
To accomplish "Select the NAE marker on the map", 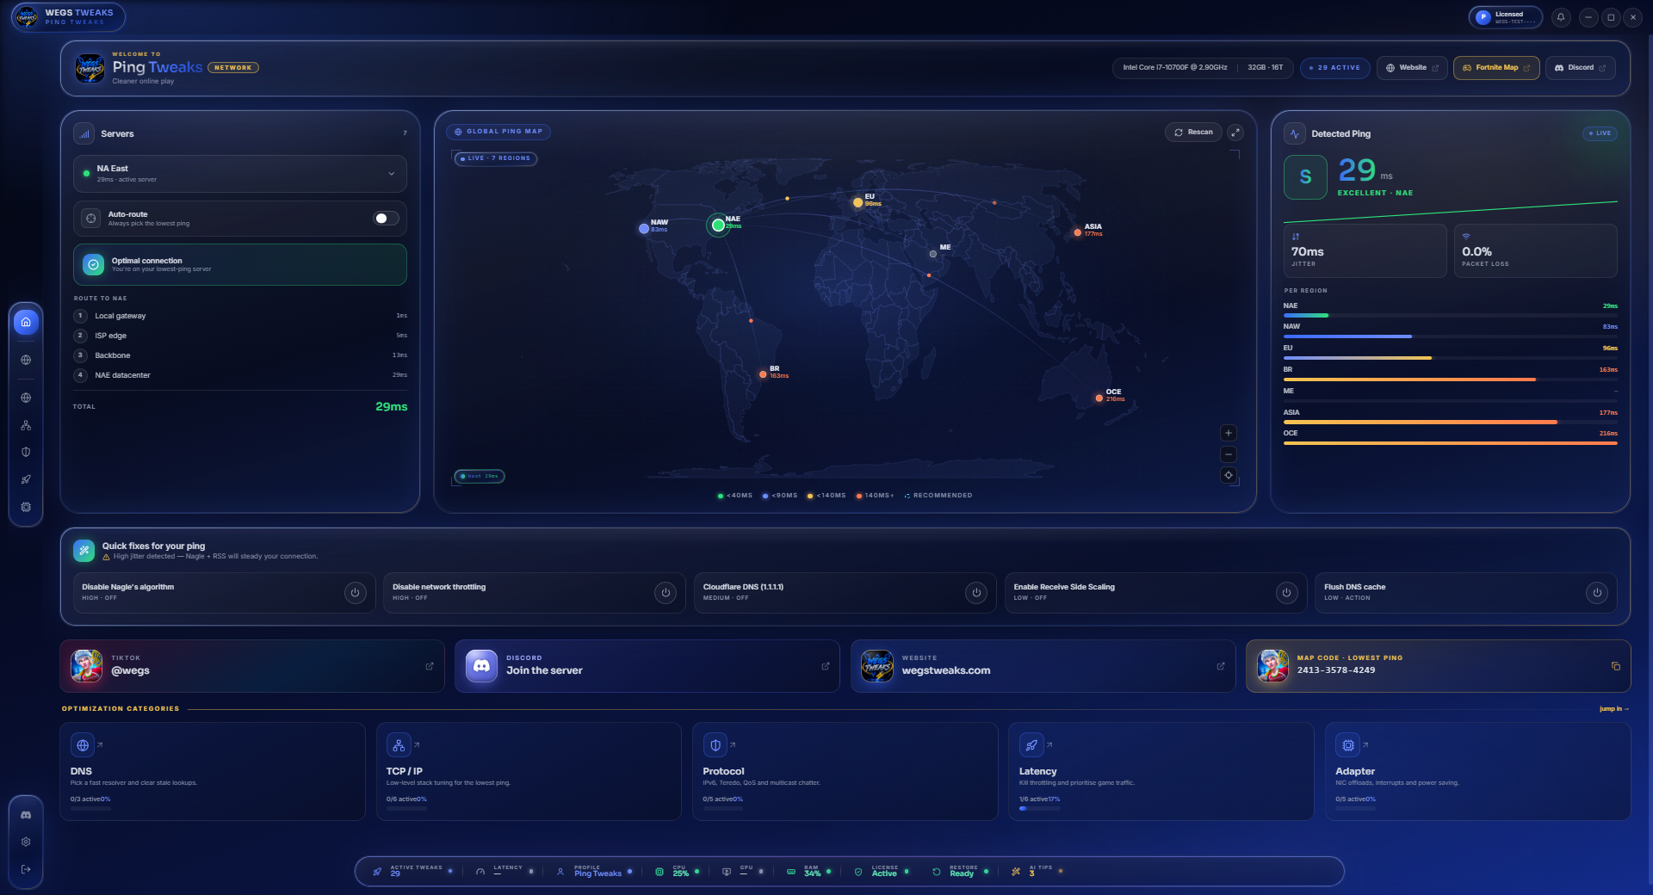I will tap(718, 225).
